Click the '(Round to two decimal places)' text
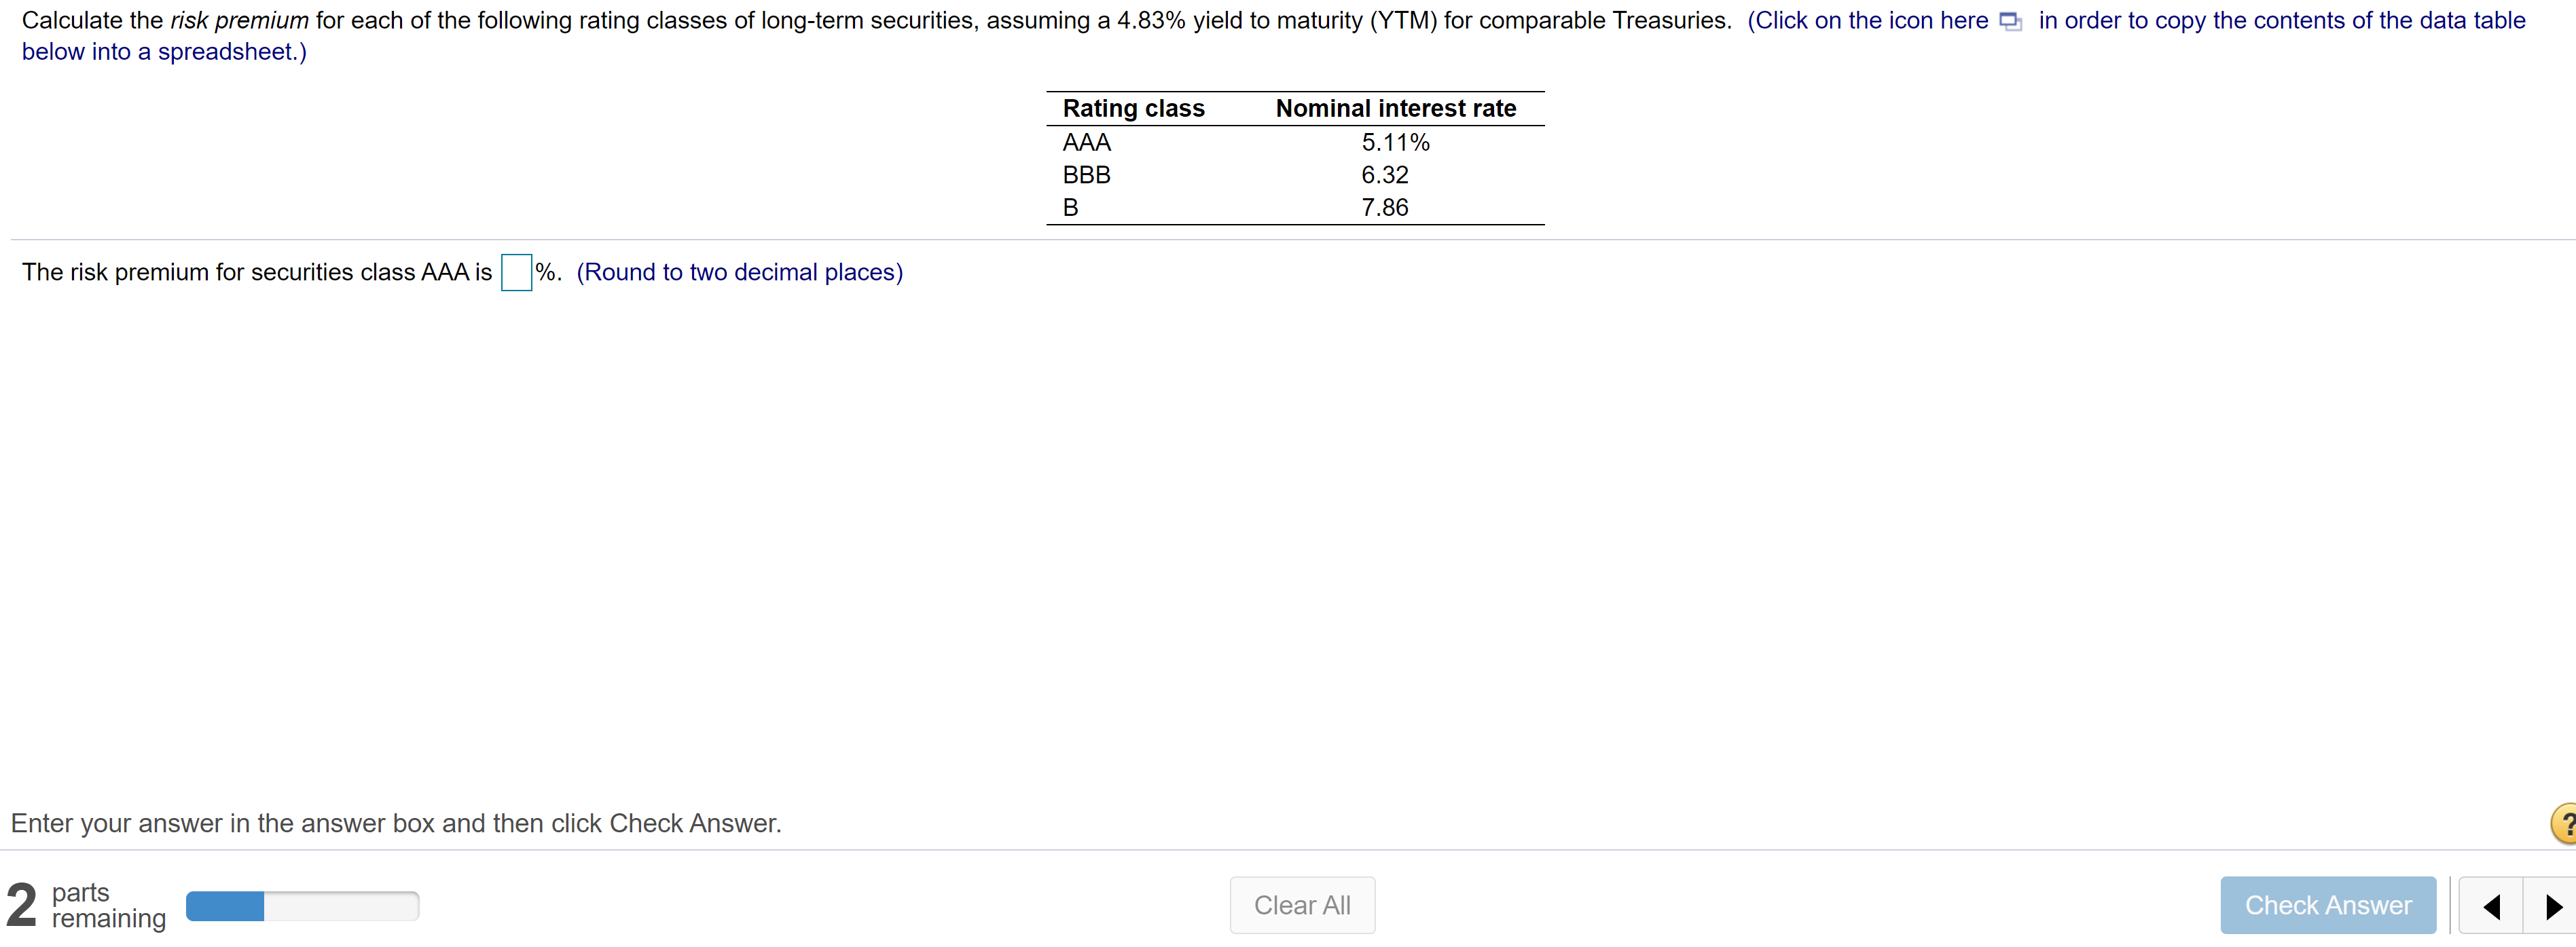 (739, 271)
